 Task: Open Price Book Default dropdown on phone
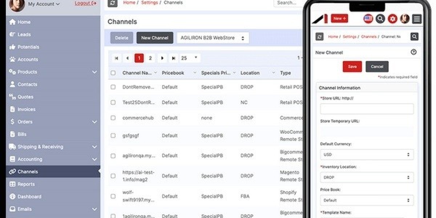[367, 200]
